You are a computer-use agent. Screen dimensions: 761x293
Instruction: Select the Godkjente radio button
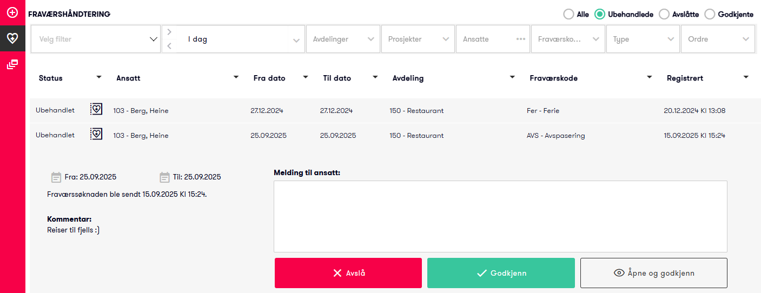710,15
